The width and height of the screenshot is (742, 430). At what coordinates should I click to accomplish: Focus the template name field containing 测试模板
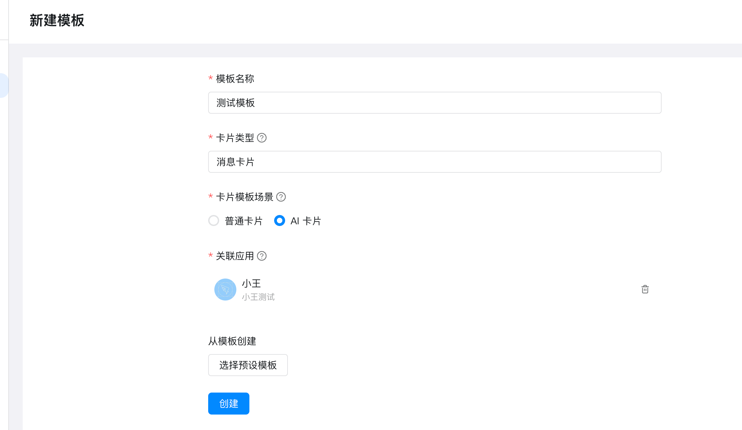434,103
